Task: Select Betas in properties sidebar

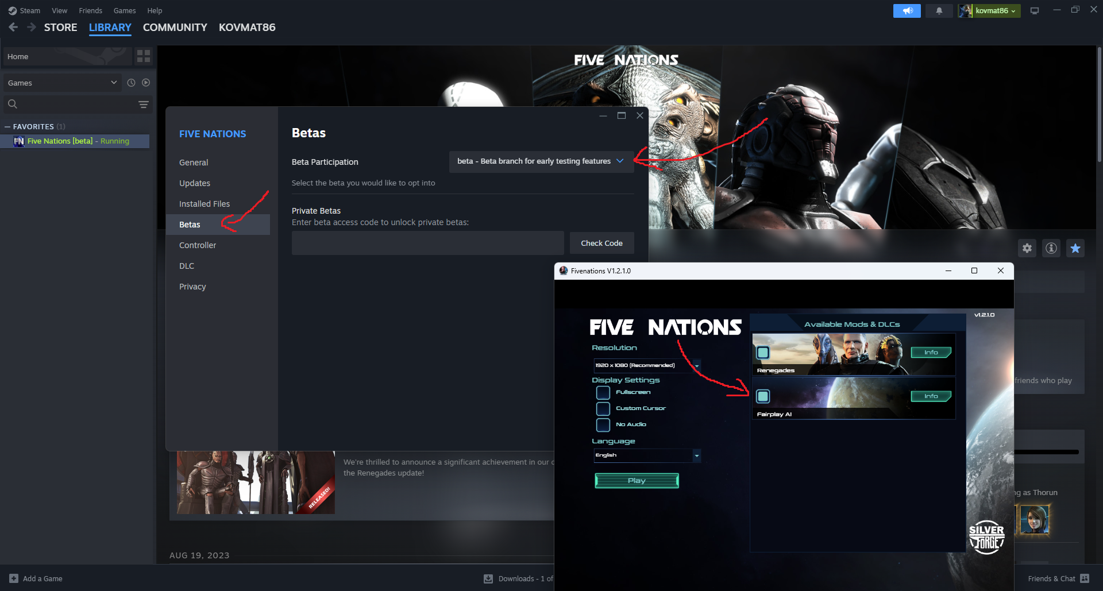Action: [218, 225]
